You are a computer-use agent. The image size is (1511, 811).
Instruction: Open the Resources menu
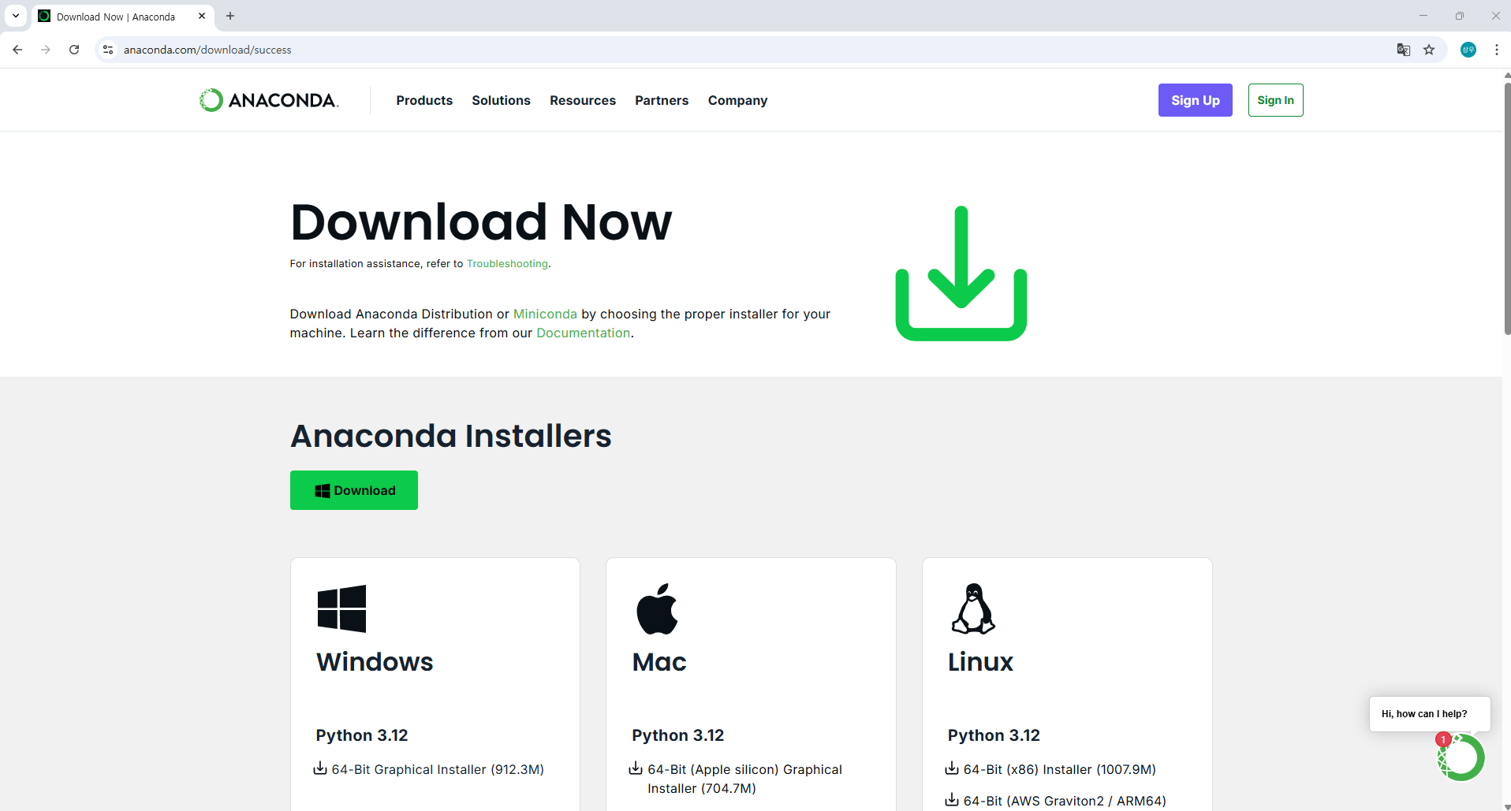583,100
